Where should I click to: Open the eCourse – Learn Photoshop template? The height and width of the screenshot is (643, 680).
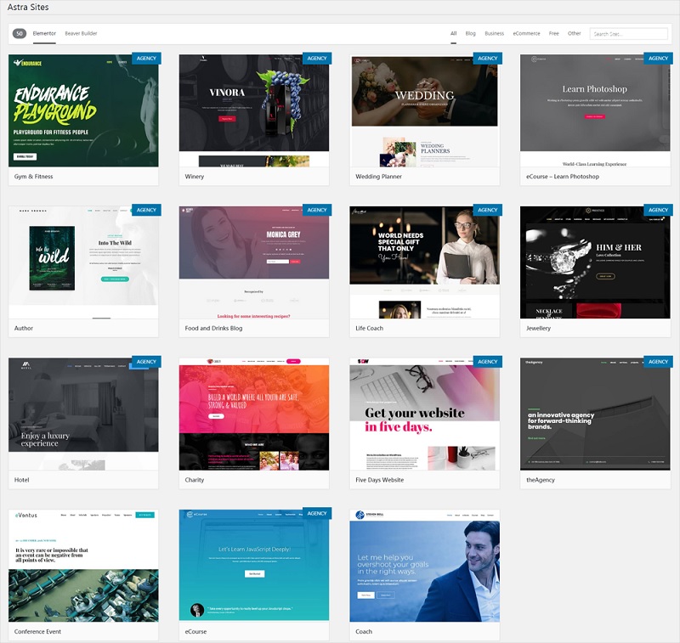(595, 110)
